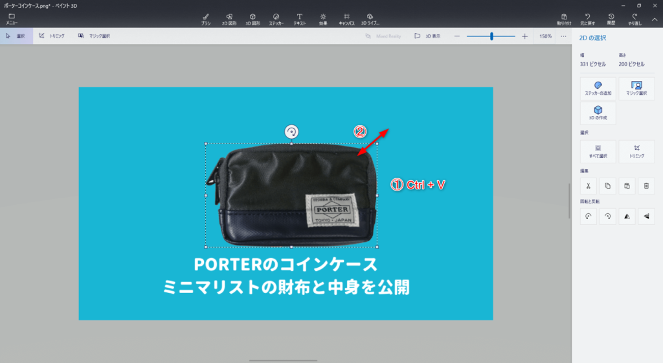Click the delete trash icon

646,186
